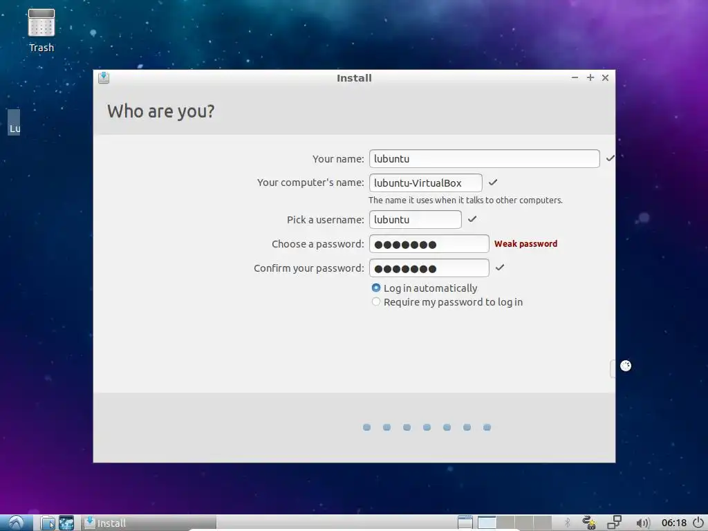The width and height of the screenshot is (708, 531).
Task: Launch the web browser from the panel
Action: click(x=66, y=523)
